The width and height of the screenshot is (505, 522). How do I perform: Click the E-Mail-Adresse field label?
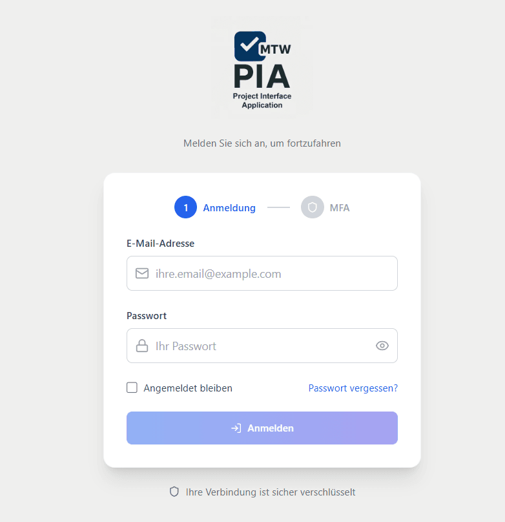tap(160, 244)
